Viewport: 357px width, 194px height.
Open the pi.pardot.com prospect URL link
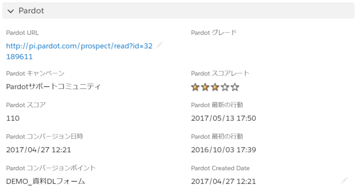pyautogui.click(x=79, y=51)
